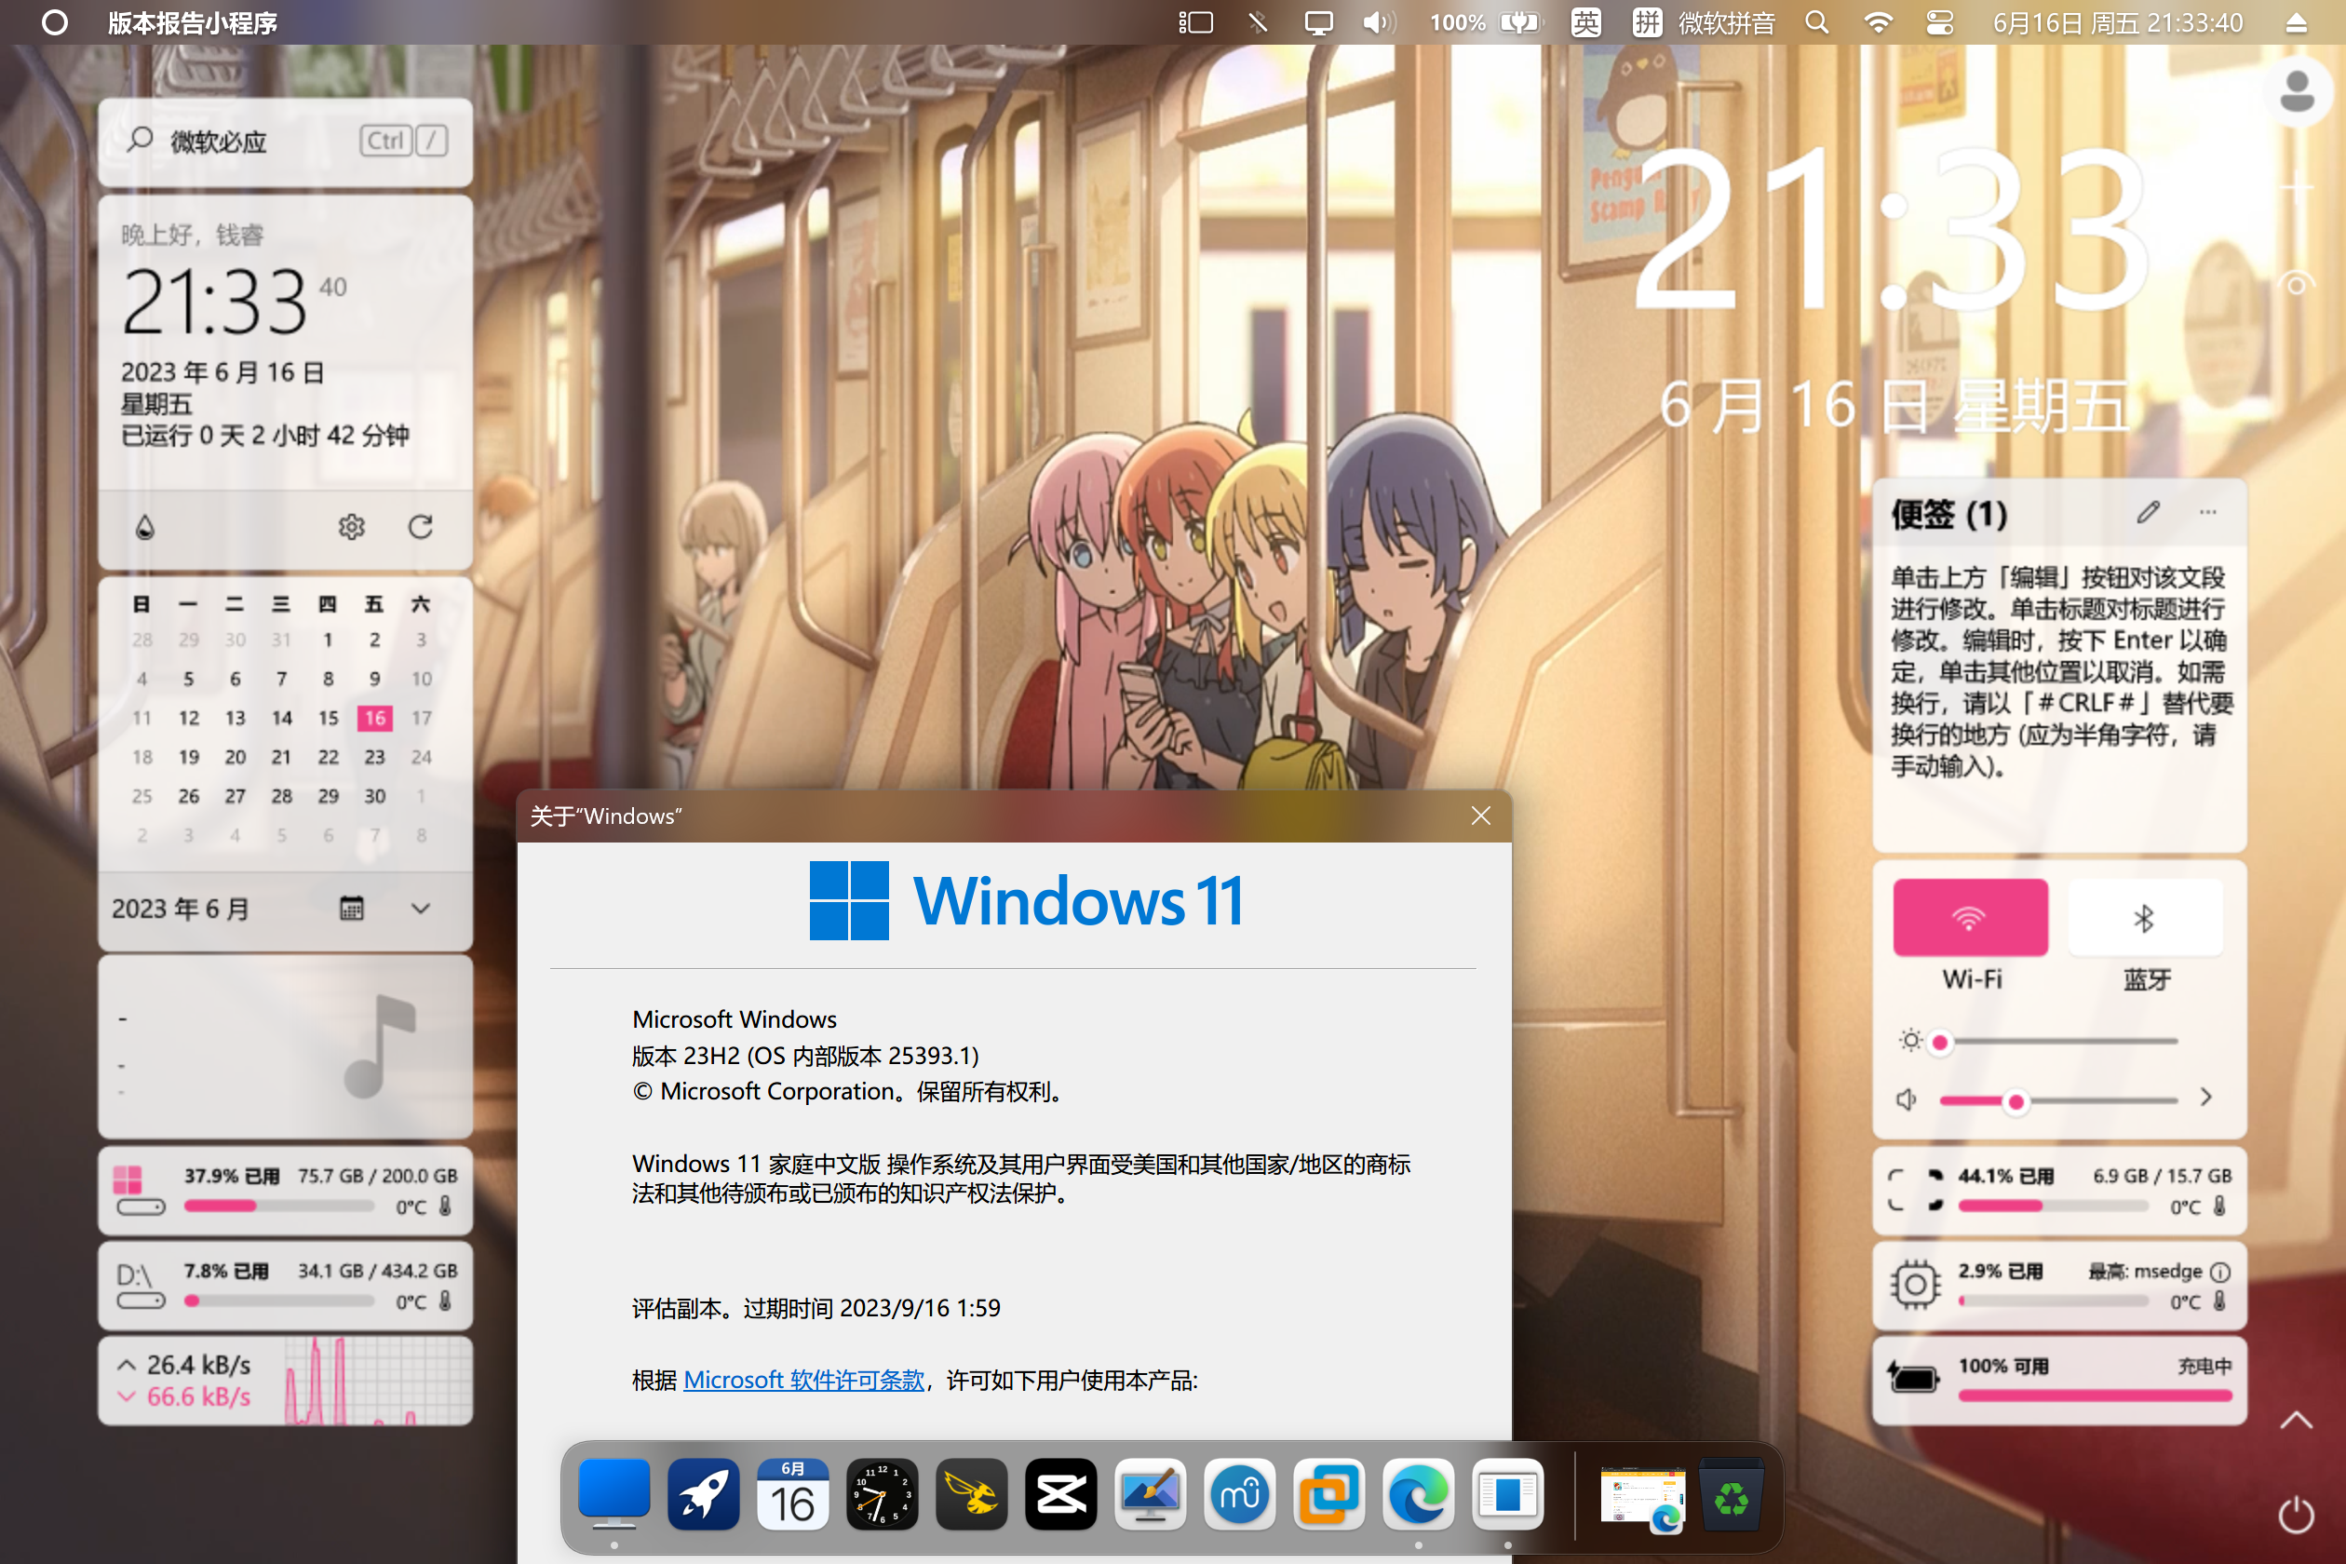Screen dimensions: 2346x1564
Task: Click the circle logo in the menu bar
Action: click(x=55, y=22)
